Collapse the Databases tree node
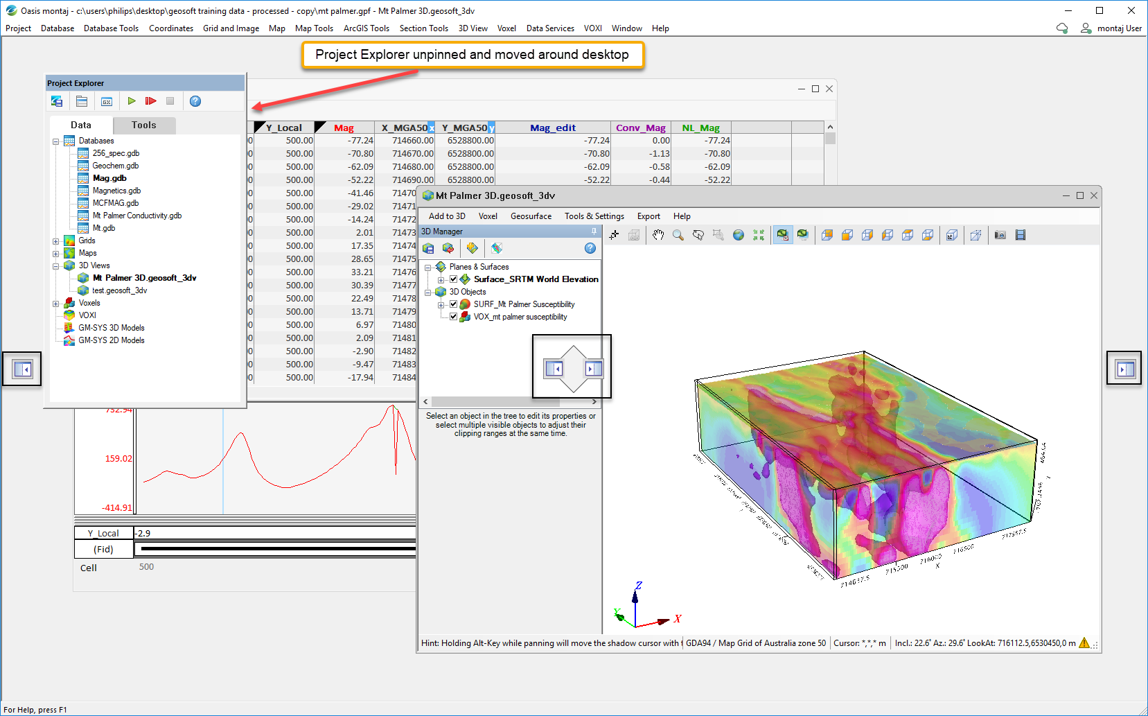This screenshot has width=1148, height=716. 56,141
